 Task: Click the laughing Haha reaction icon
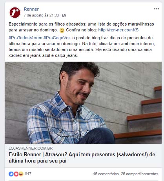[21, 174]
